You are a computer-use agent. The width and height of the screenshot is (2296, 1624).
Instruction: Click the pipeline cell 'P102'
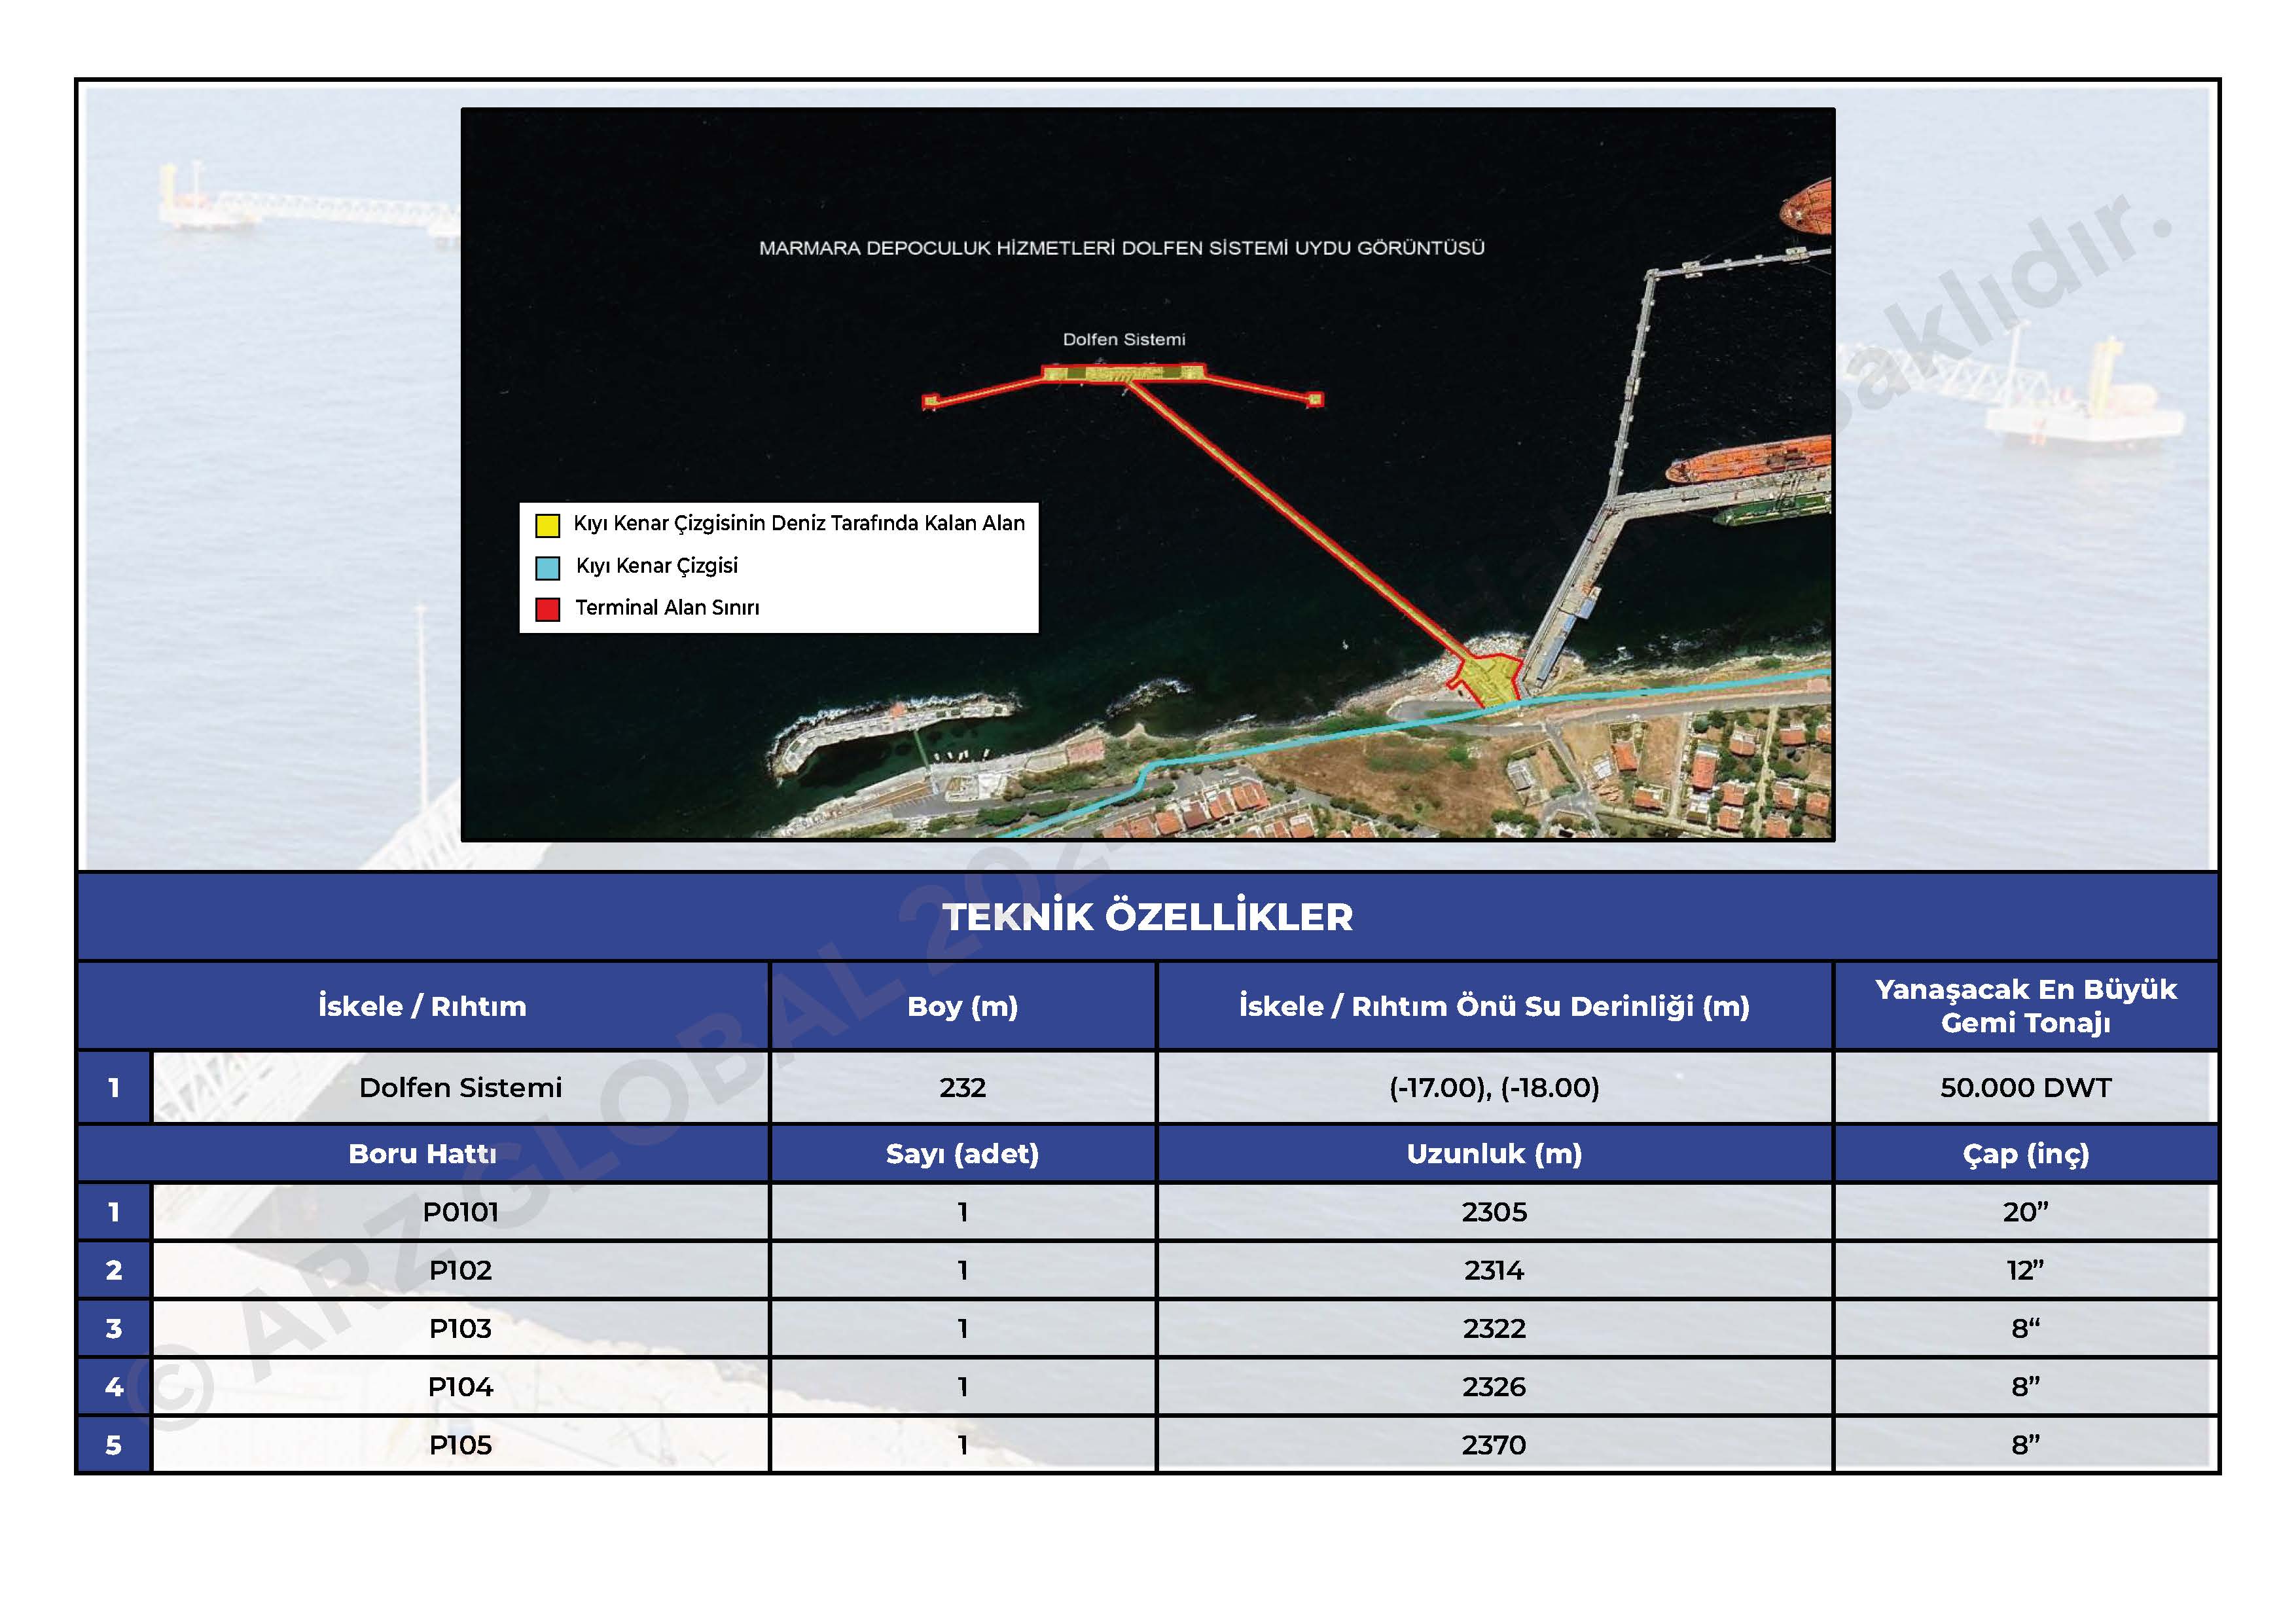460,1270
